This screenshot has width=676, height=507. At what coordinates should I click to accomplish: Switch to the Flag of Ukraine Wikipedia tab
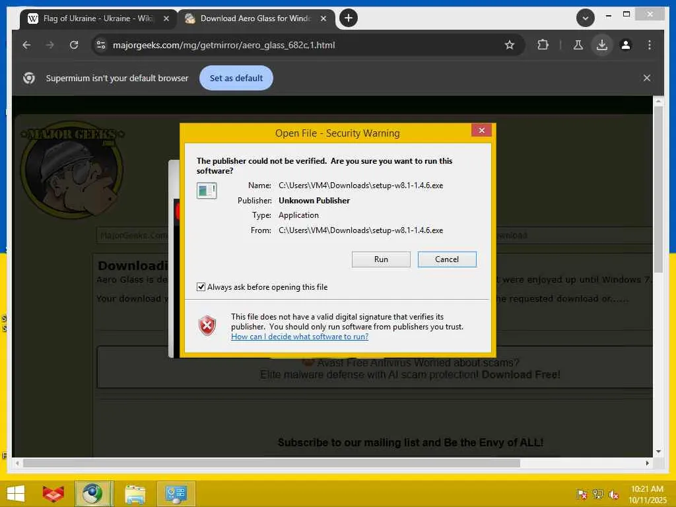coord(98,18)
